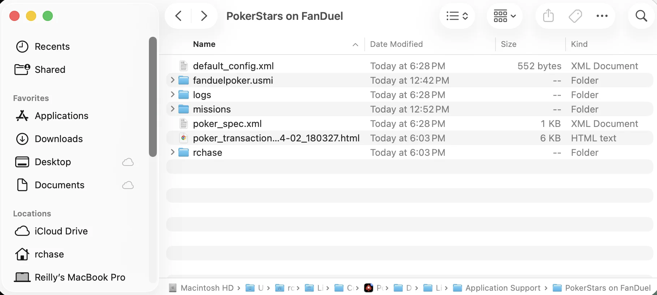Open Shared in the sidebar

tap(40, 70)
